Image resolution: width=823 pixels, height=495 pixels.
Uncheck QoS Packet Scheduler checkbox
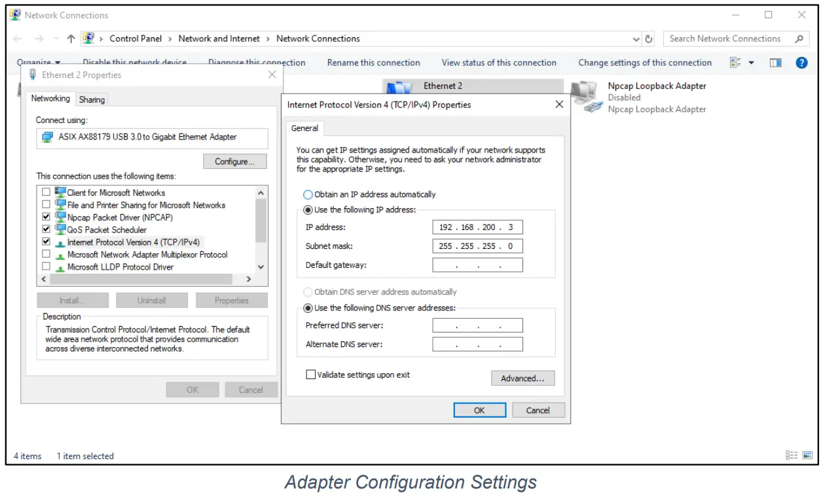pyautogui.click(x=46, y=229)
